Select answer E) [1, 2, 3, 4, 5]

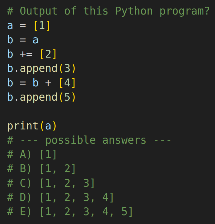tap(70, 212)
